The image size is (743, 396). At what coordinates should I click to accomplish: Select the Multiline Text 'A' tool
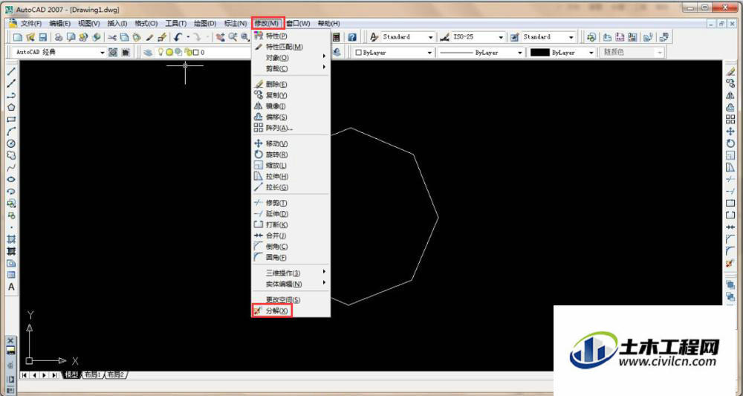click(11, 287)
